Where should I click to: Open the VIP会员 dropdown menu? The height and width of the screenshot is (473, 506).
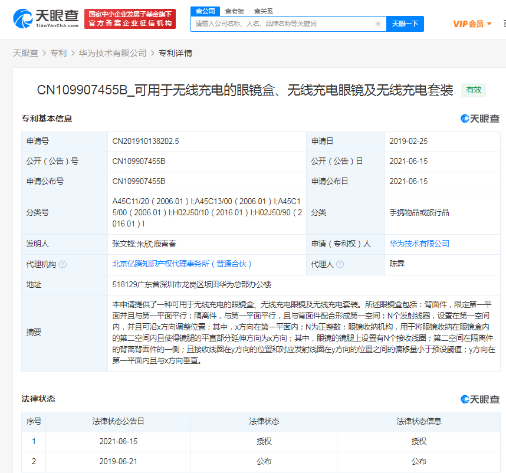coord(489,24)
